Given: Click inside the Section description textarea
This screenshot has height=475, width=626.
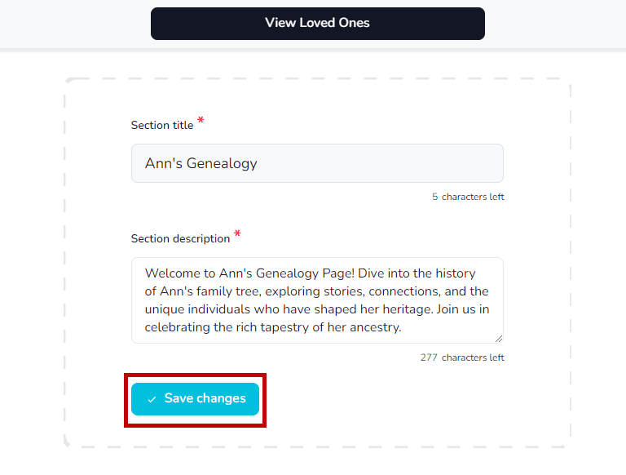Looking at the screenshot, I should point(317,300).
